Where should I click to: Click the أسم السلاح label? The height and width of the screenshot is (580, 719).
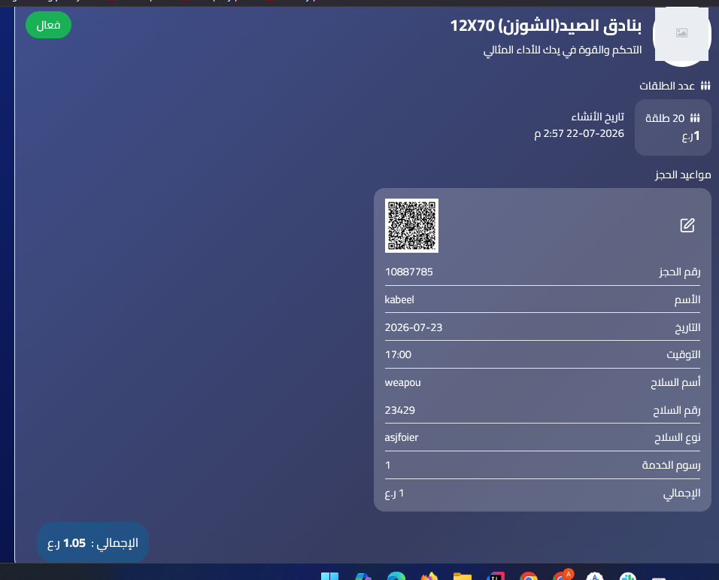pyautogui.click(x=675, y=382)
